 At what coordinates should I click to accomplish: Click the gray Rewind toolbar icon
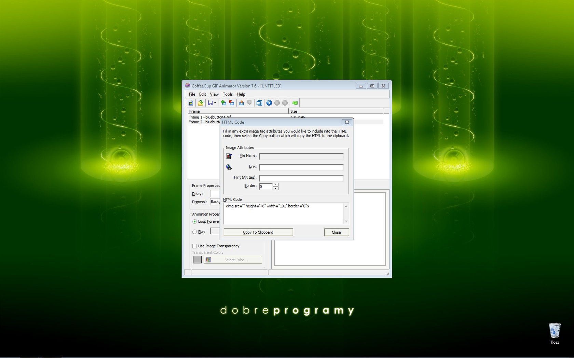[x=285, y=103]
